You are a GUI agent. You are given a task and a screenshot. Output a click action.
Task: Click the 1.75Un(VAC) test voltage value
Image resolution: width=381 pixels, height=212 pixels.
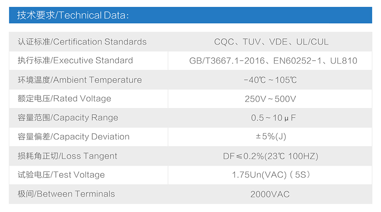[x=271, y=175]
